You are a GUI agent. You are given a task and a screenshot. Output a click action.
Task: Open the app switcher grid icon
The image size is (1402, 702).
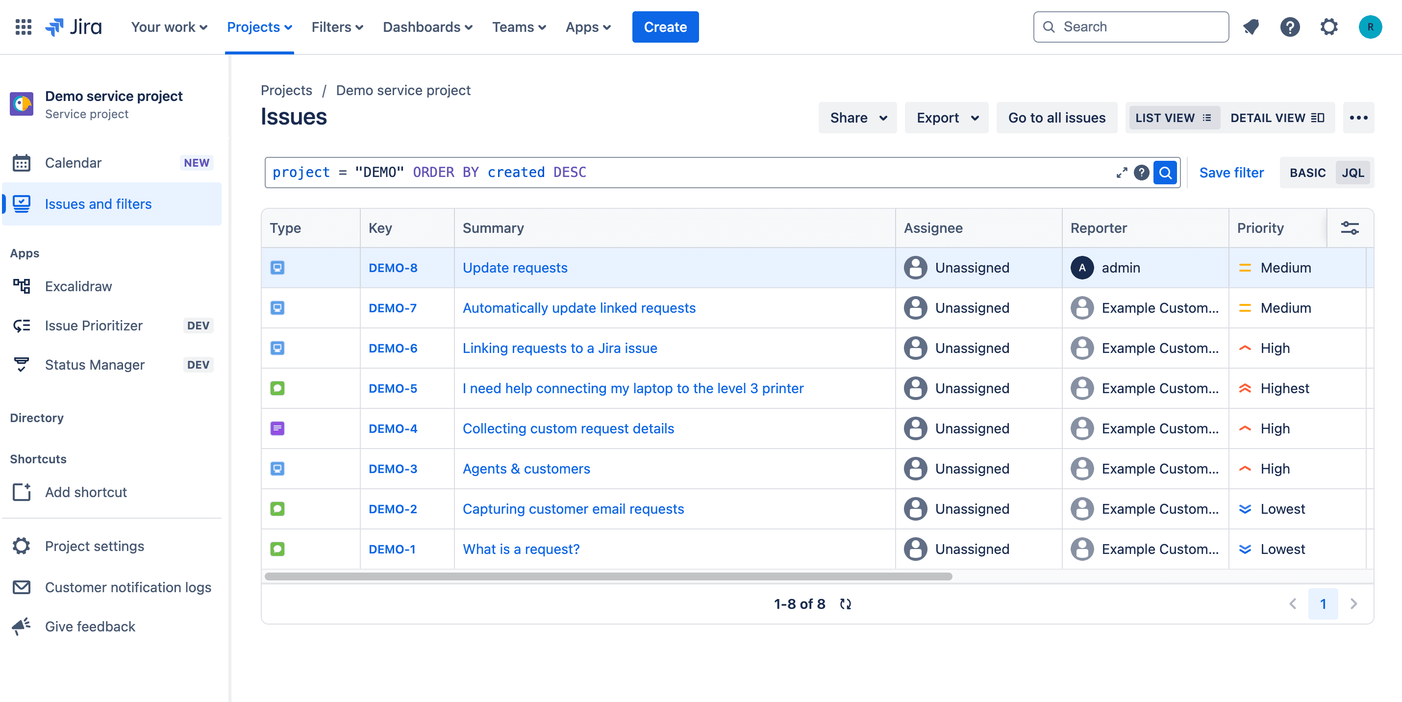[24, 26]
